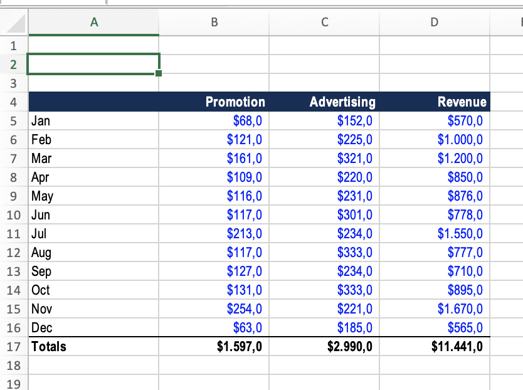Select the Jan cell
The height and width of the screenshot is (390, 523).
coord(93,121)
